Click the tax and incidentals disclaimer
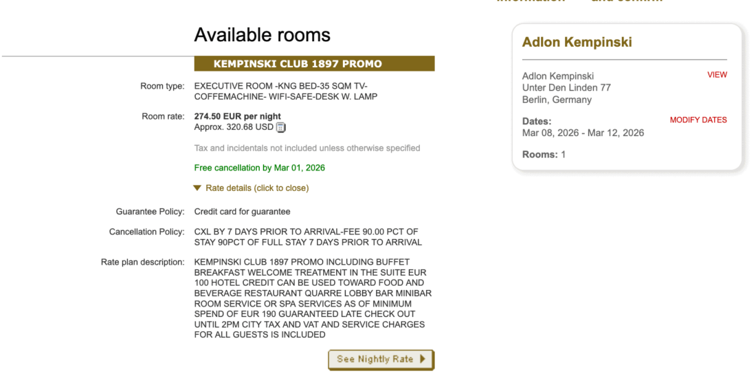Screen dimensions: 756x378 [307, 148]
